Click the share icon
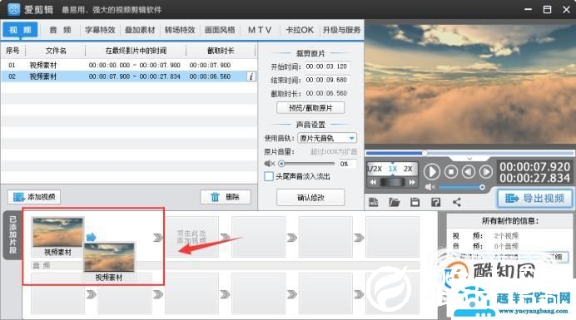This screenshot has width=576, height=320. (x=457, y=202)
